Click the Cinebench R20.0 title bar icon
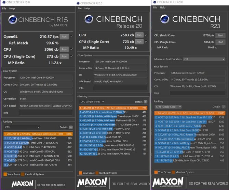The height and width of the screenshot is (190, 229). (78, 3)
